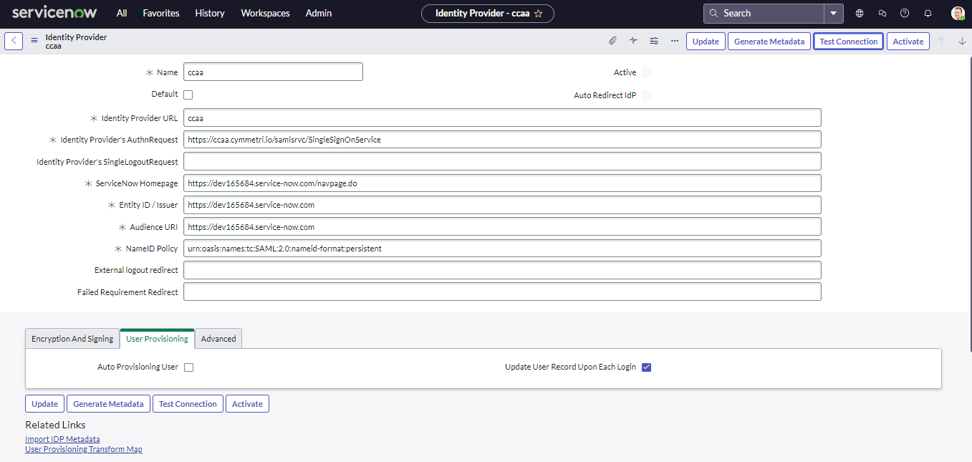
Task: Uncheck Update User Record Upon Each Login
Action: point(647,367)
